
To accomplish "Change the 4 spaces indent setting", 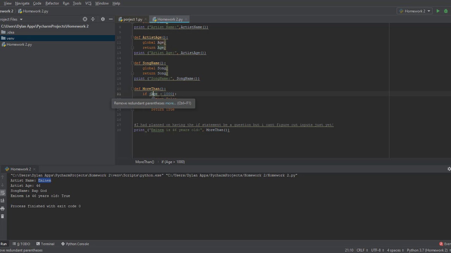I will [395, 250].
